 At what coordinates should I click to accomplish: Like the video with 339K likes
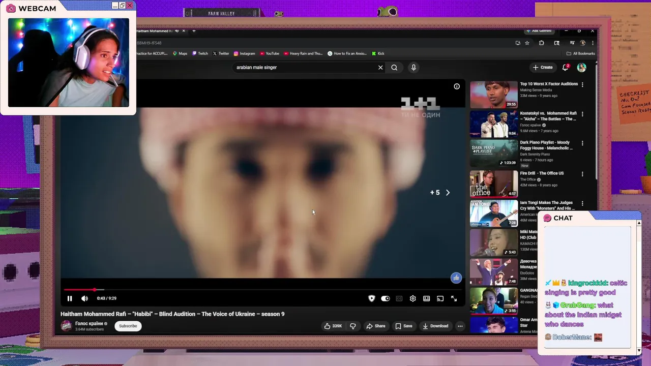coord(333,326)
